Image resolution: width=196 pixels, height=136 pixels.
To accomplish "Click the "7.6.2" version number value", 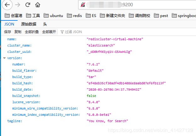I will click(93, 64).
